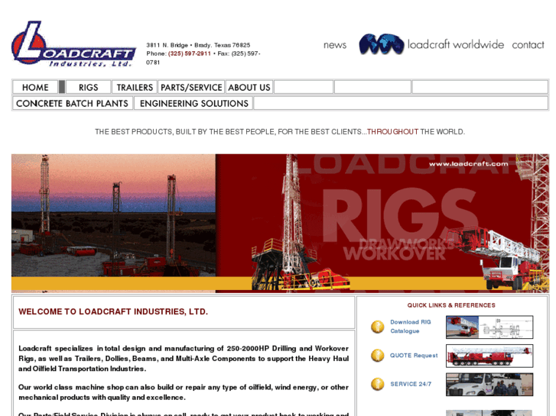Click the yellow icon beside Download RIG Catalogue
The height and width of the screenshot is (416, 556).
378,327
